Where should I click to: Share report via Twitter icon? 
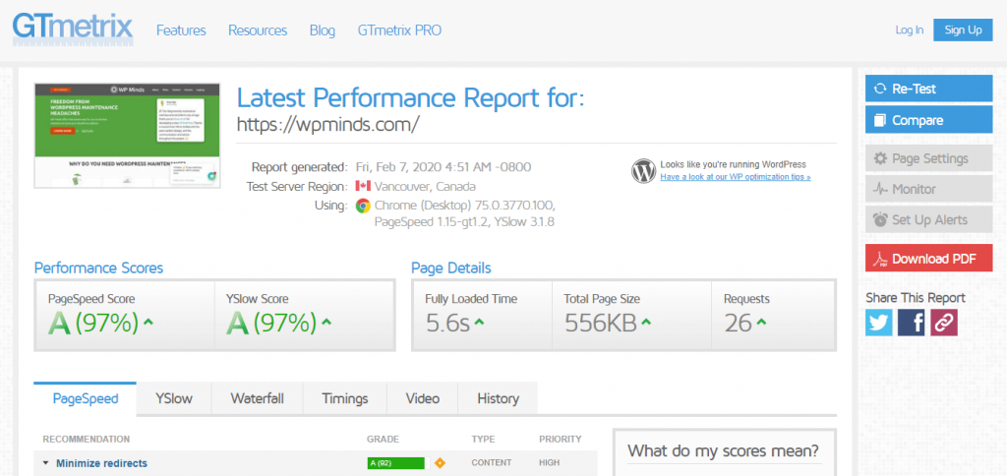(878, 323)
